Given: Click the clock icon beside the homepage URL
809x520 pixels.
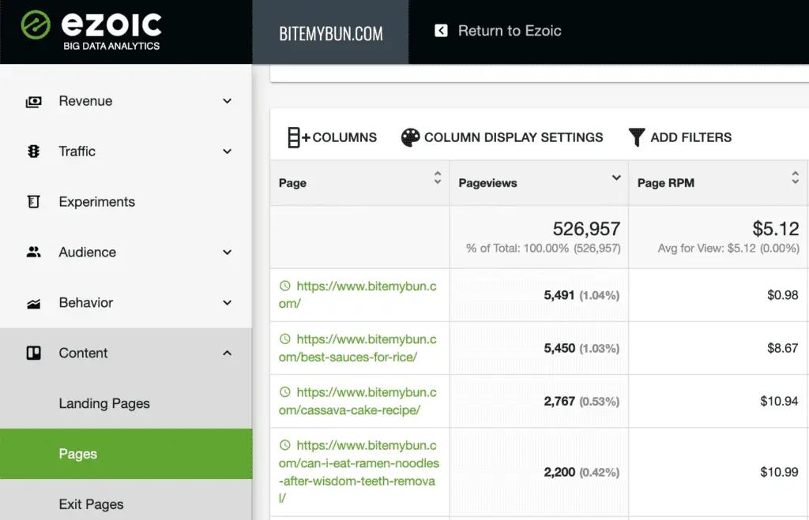Looking at the screenshot, I should [284, 286].
